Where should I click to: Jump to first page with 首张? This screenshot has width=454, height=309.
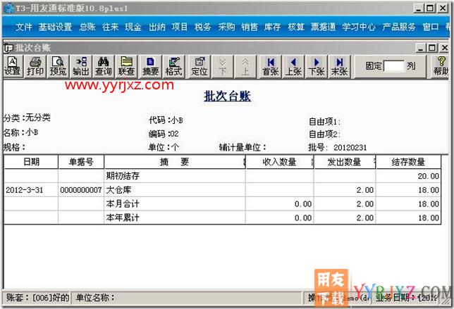tap(271, 66)
